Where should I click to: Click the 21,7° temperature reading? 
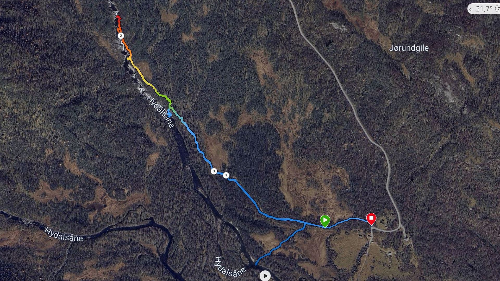click(484, 9)
